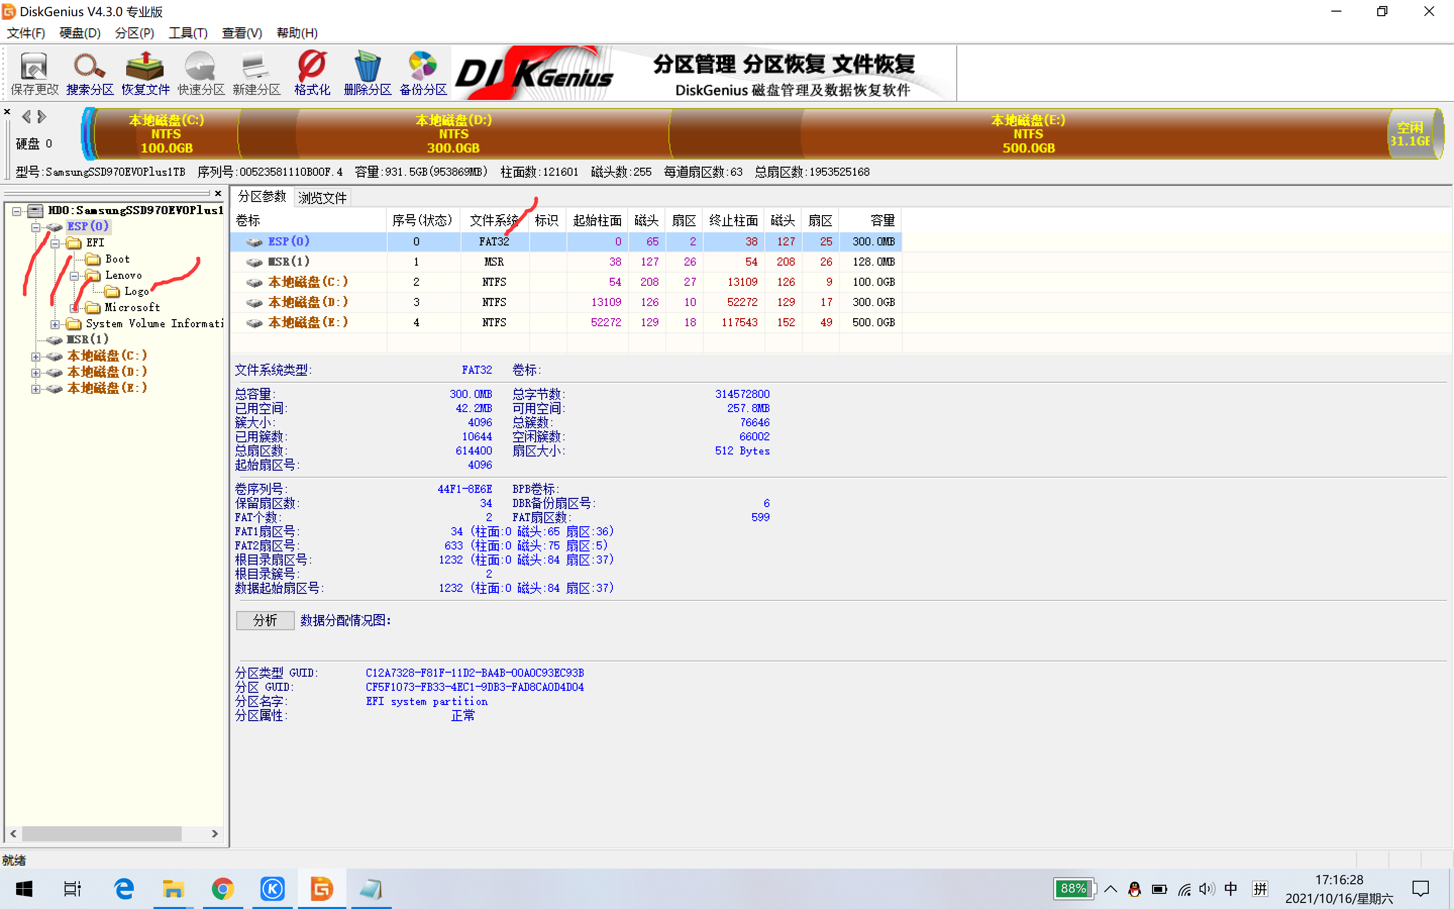Viewport: 1454px width, 909px height.
Task: Collapse the HD0 disk tree node
Action: 17,211
